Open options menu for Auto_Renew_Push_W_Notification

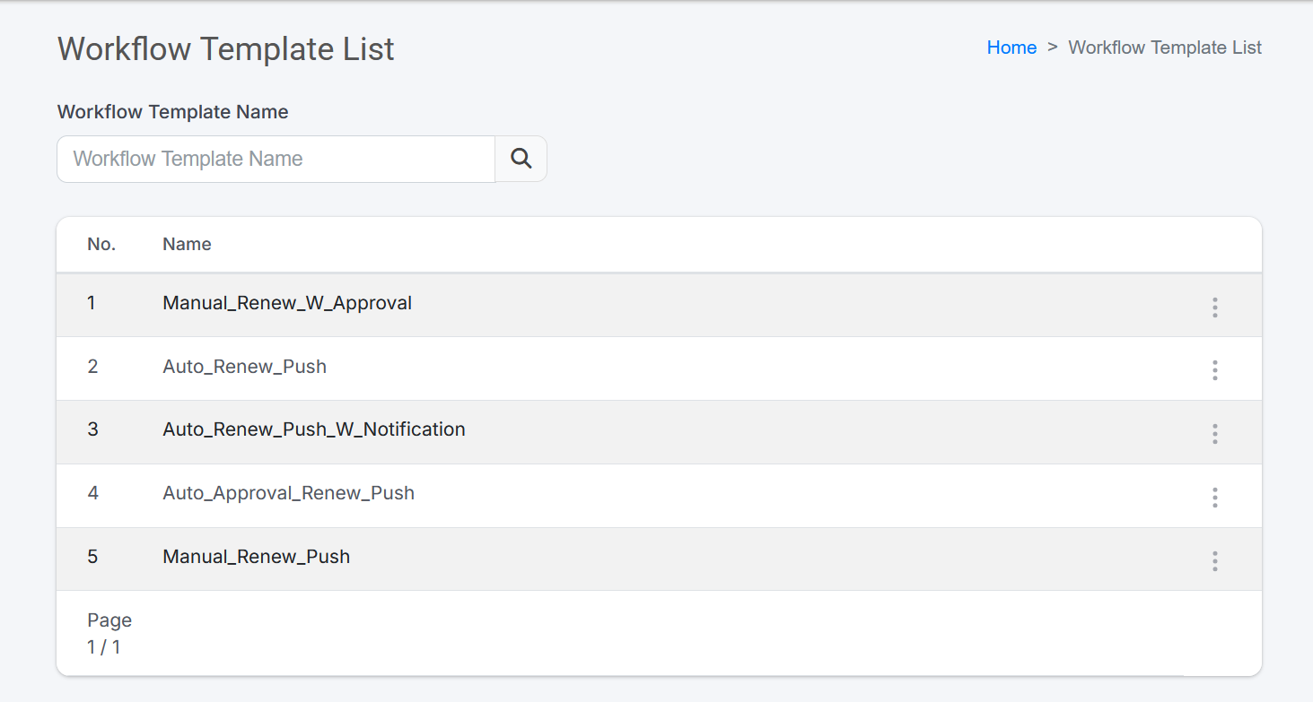1214,434
